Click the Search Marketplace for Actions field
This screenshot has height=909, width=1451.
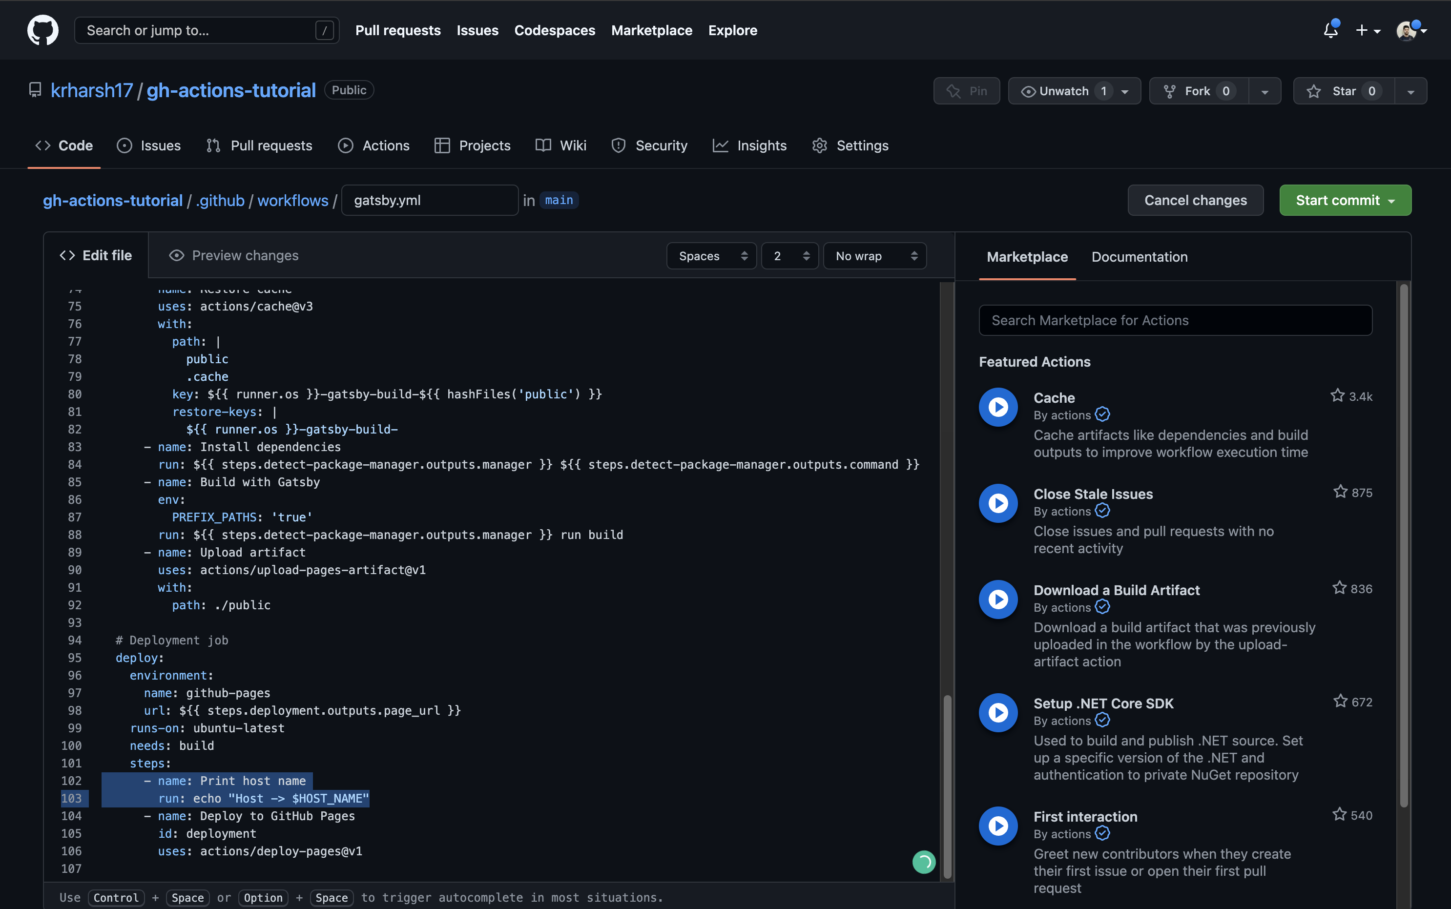click(1175, 320)
